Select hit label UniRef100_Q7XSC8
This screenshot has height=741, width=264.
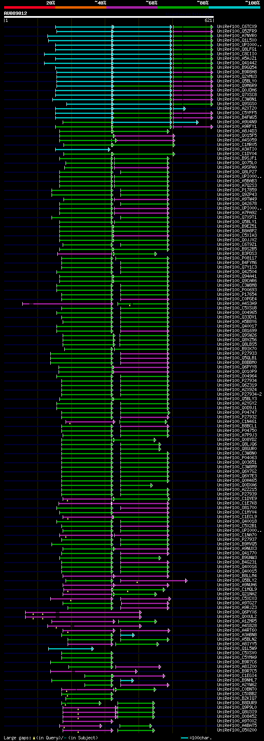point(237,95)
